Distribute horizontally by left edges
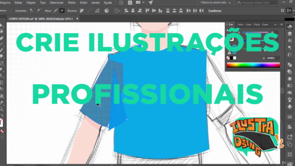 click(x=189, y=11)
